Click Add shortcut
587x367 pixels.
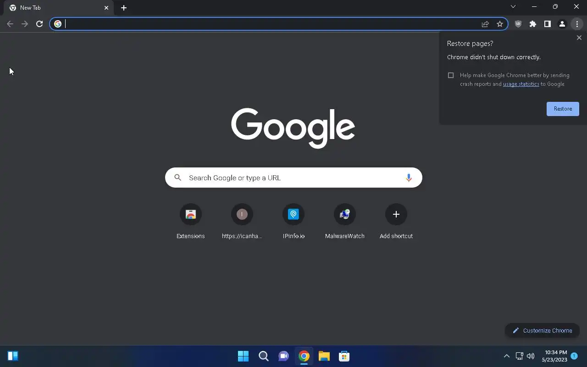point(396,222)
